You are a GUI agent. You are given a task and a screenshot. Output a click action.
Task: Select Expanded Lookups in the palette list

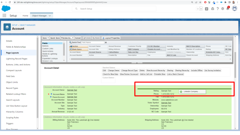pyautogui.click(x=50, y=58)
